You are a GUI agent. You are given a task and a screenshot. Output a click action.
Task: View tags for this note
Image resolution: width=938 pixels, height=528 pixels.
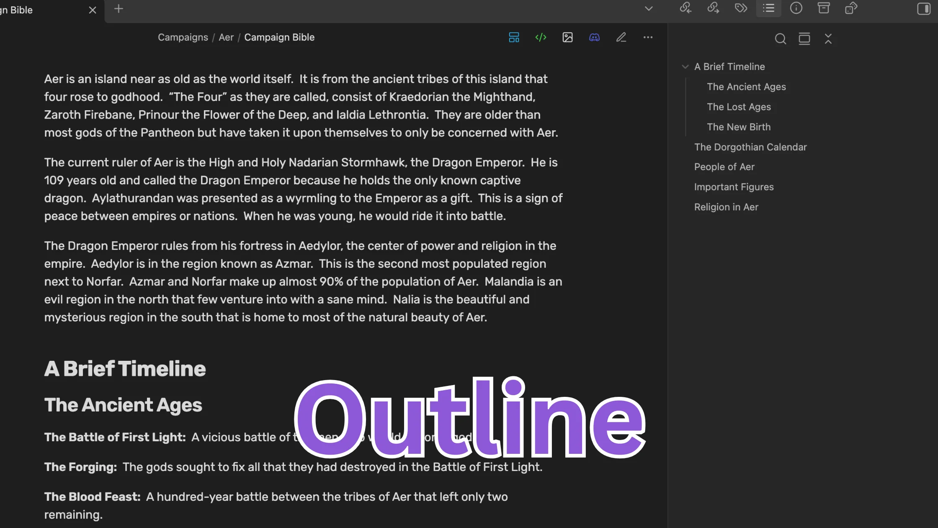741,8
